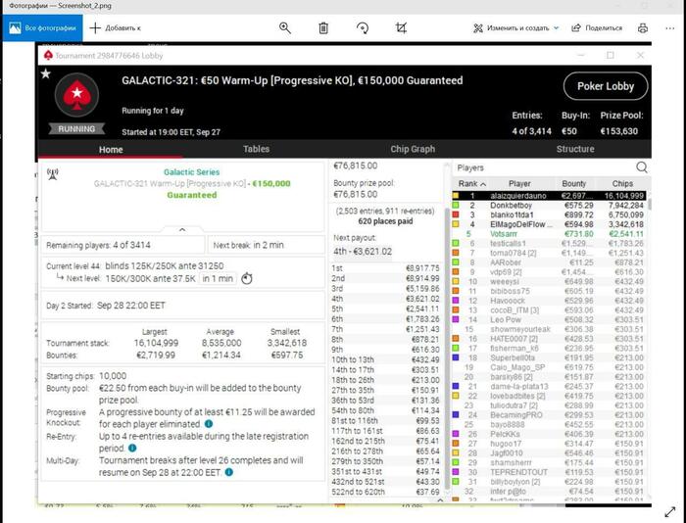Screen dimensions: 686x523
Task: Collapse the Galactic Series banner chevron
Action: (x=182, y=229)
